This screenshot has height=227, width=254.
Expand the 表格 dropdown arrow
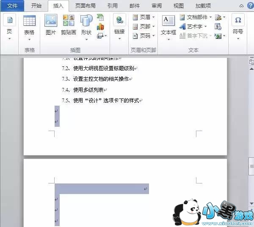click(x=29, y=39)
